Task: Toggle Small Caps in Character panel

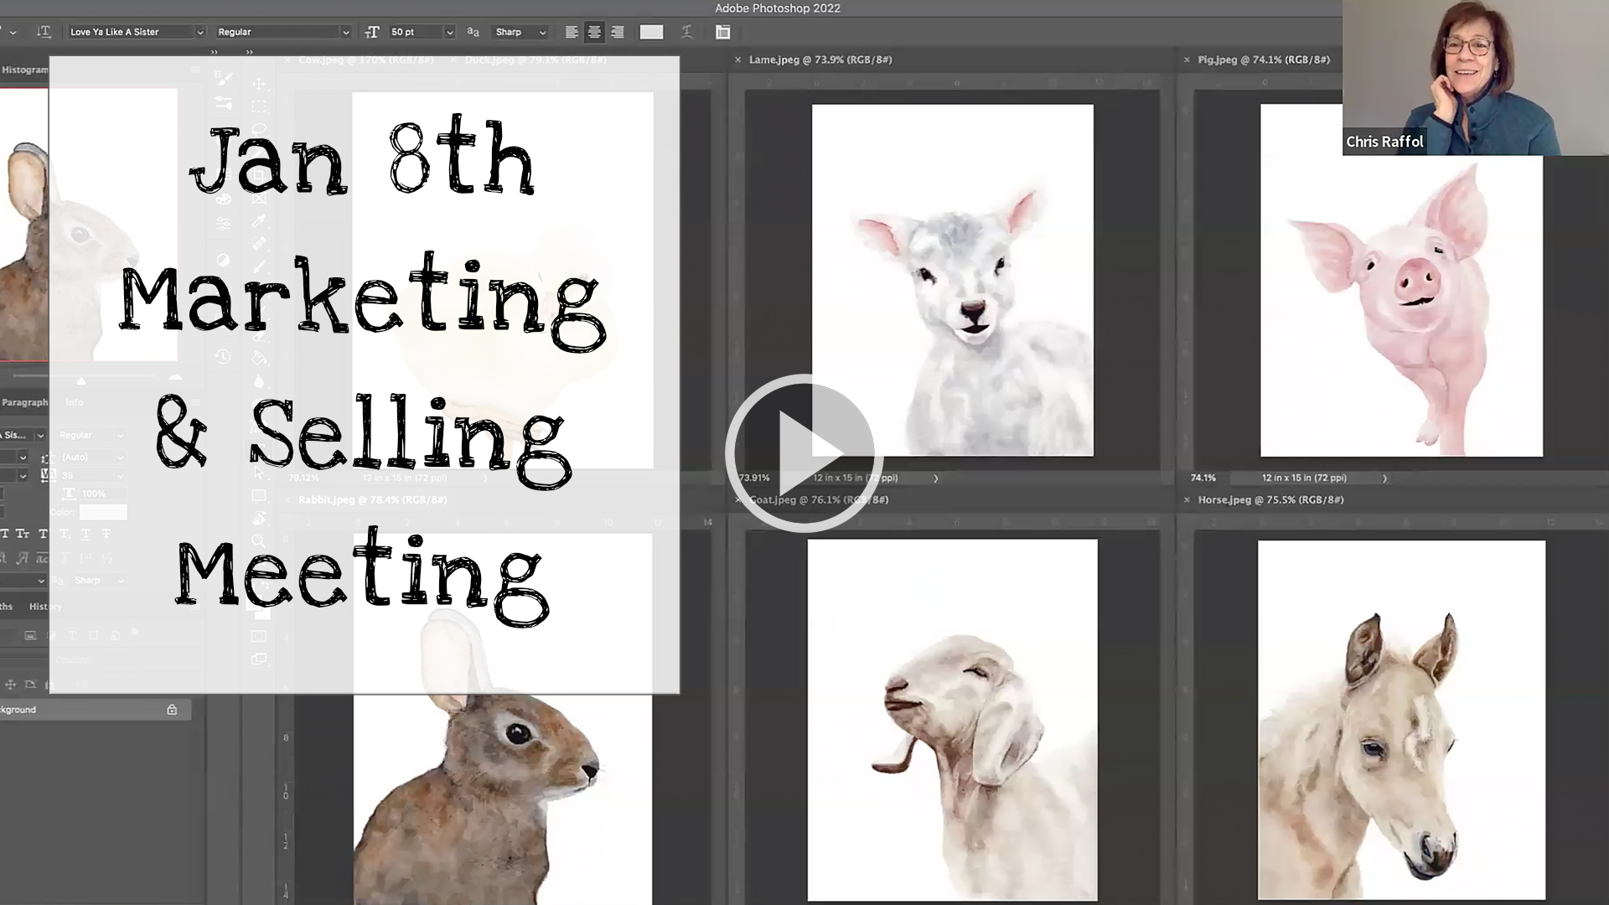Action: tap(23, 534)
